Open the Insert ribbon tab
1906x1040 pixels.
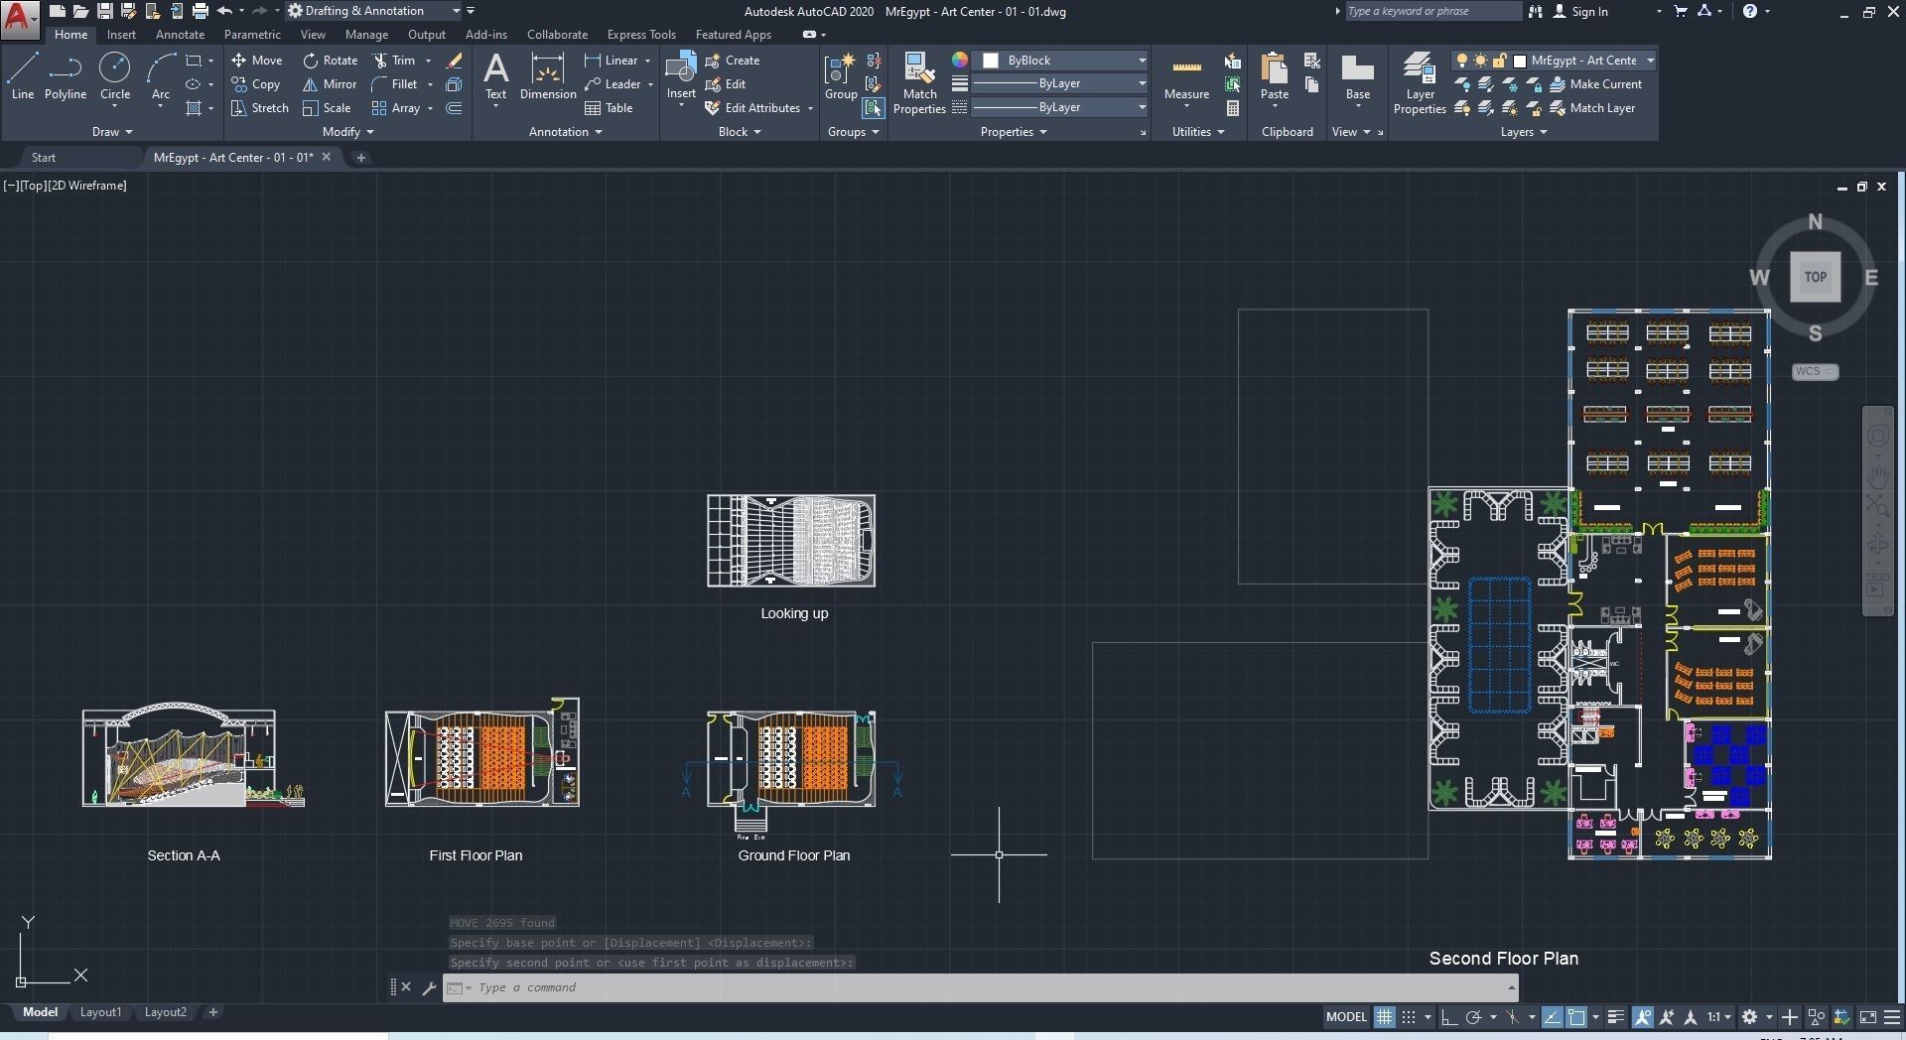tap(121, 35)
